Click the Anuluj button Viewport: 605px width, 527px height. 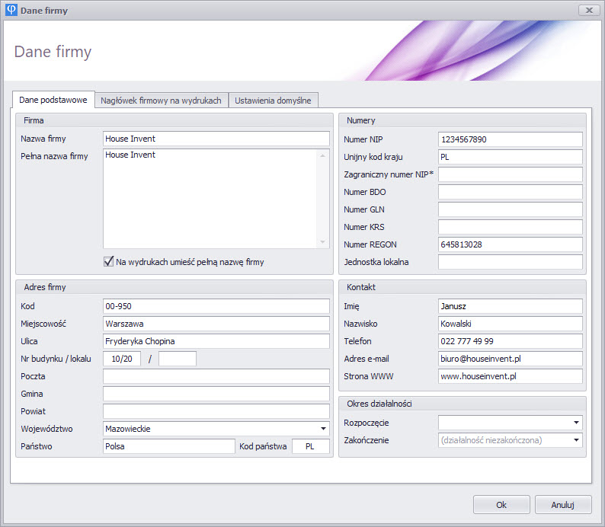[x=563, y=504]
